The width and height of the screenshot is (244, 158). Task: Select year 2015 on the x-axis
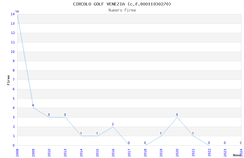97,153
